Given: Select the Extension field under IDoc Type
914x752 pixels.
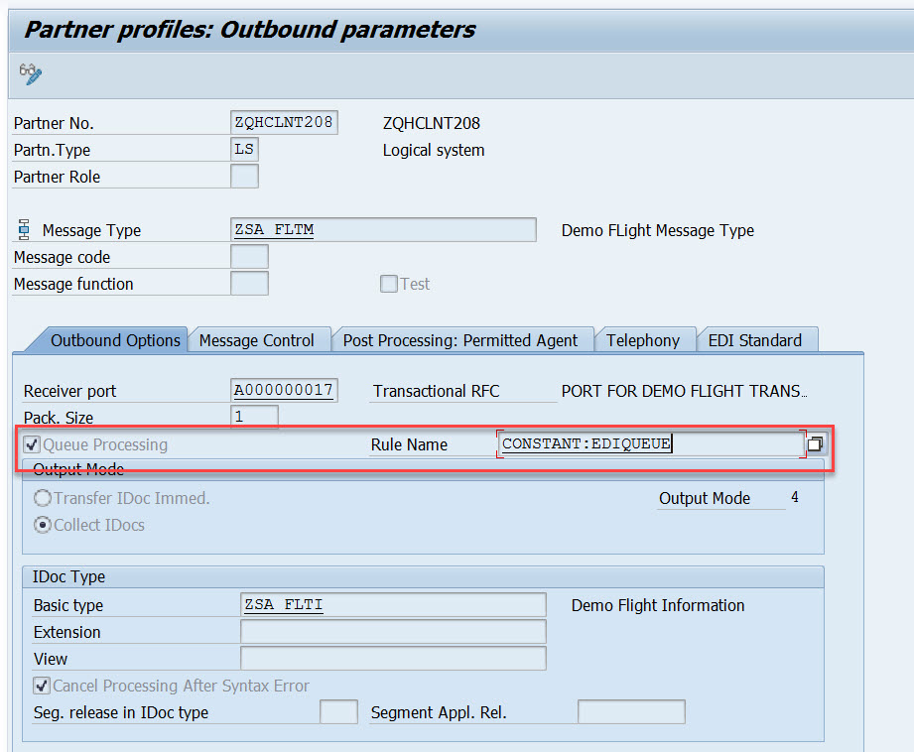Looking at the screenshot, I should [x=392, y=632].
